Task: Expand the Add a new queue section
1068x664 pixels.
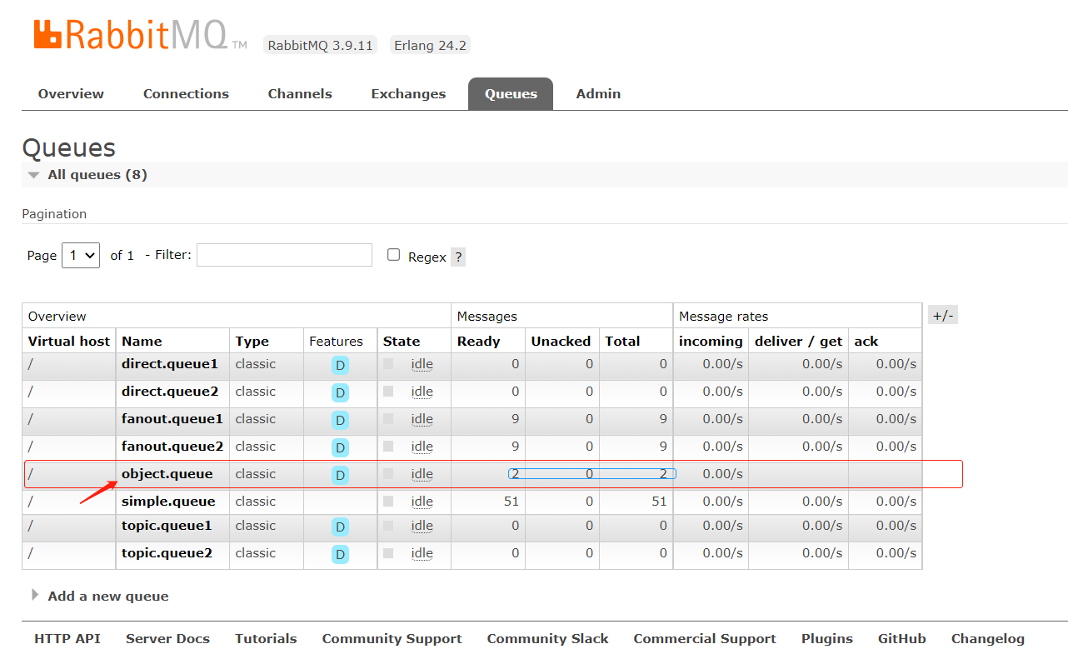Action: click(100, 596)
